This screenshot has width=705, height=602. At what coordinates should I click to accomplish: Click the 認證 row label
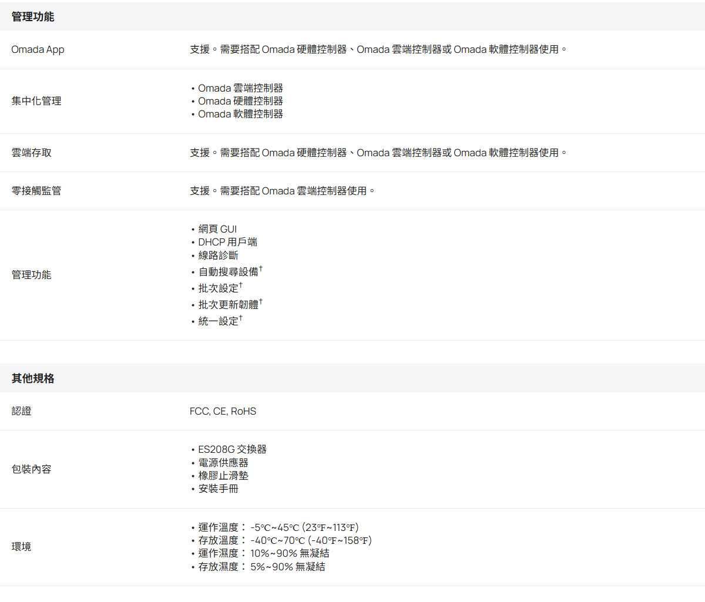pyautogui.click(x=22, y=411)
